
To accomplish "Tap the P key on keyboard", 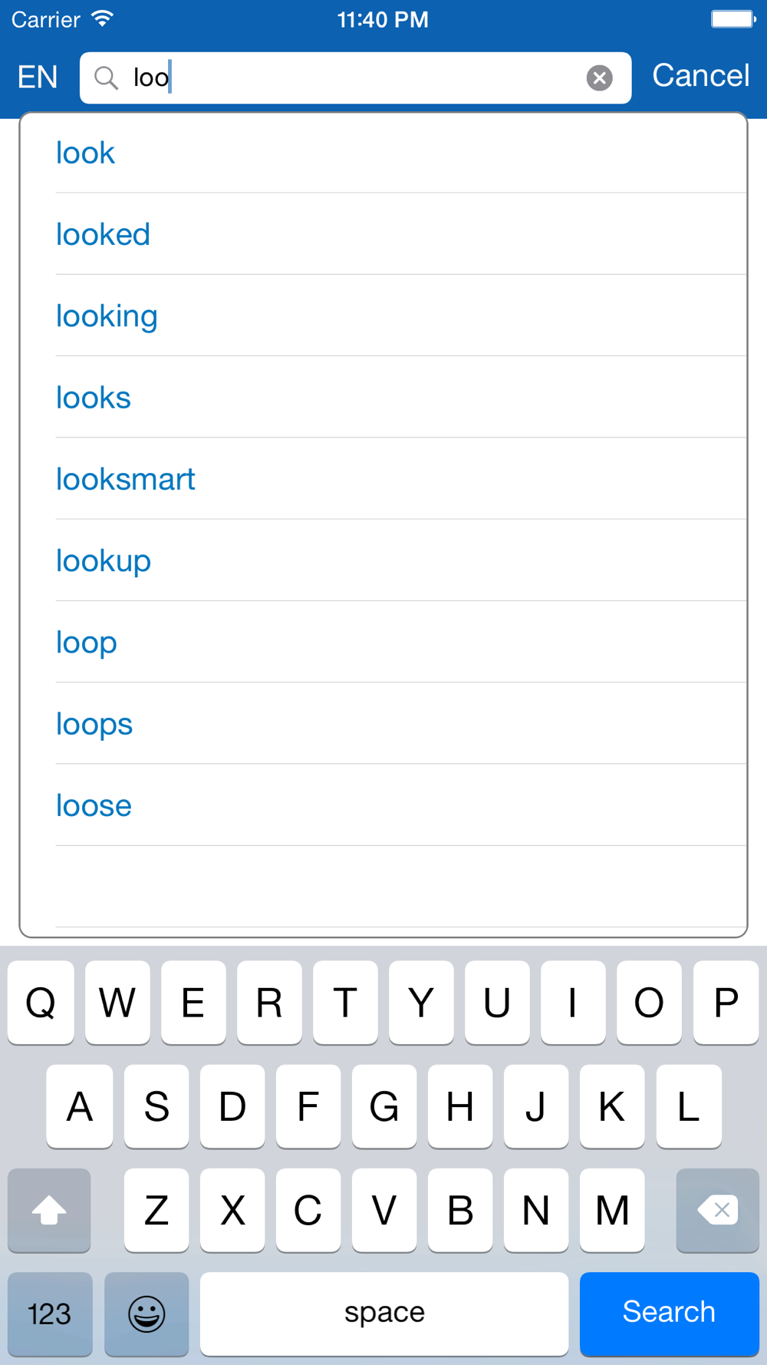I will 726,1002.
